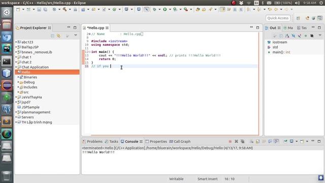Click the Sort alphabetically icon in Outline

(287, 36)
